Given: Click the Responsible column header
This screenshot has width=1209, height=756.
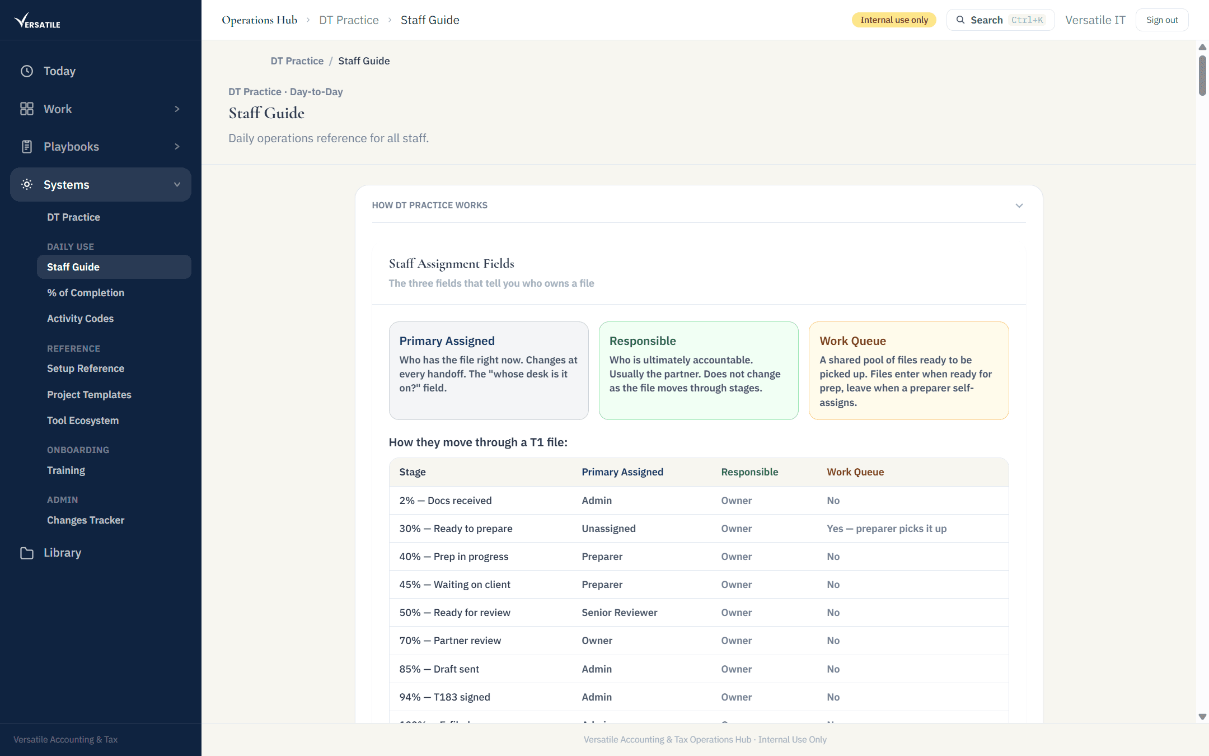Looking at the screenshot, I should click(x=749, y=472).
